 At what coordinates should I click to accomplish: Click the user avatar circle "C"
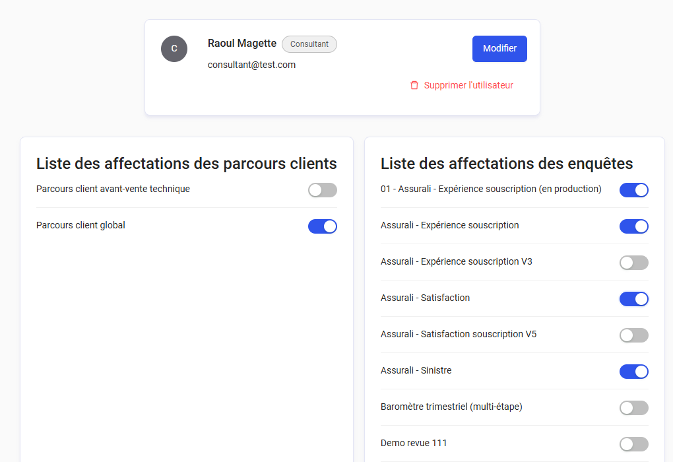pyautogui.click(x=174, y=49)
